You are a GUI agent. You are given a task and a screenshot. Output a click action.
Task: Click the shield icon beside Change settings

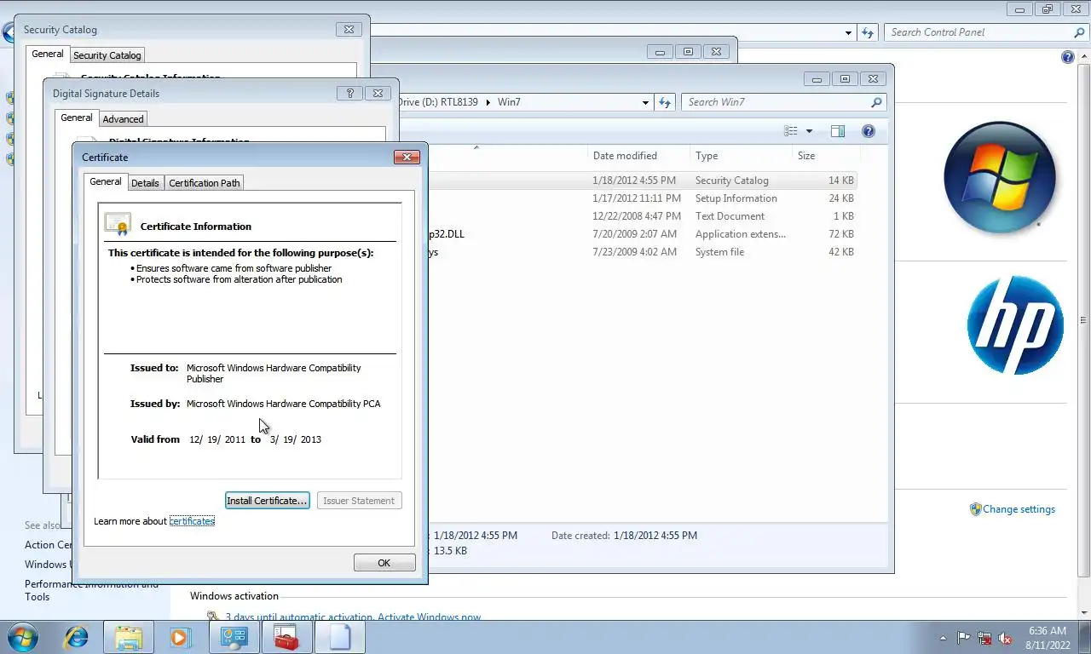point(975,509)
